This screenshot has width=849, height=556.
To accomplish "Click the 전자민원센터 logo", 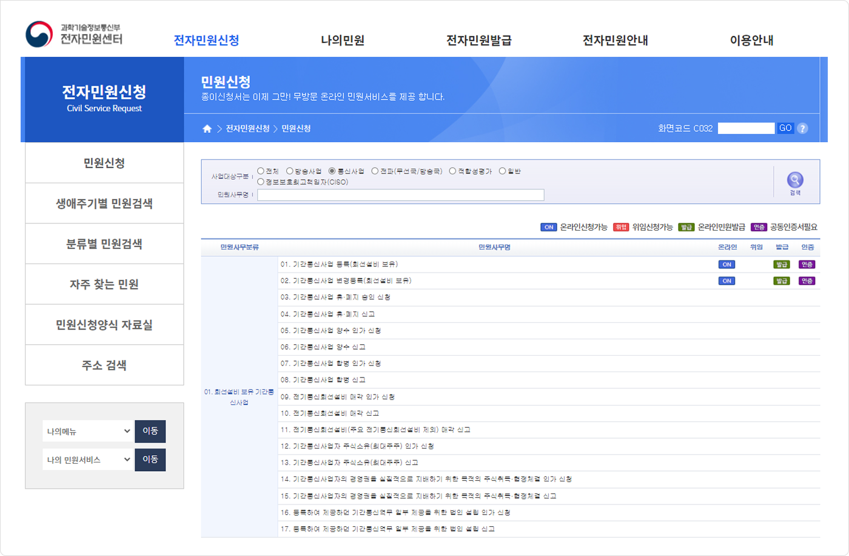I will point(74,35).
